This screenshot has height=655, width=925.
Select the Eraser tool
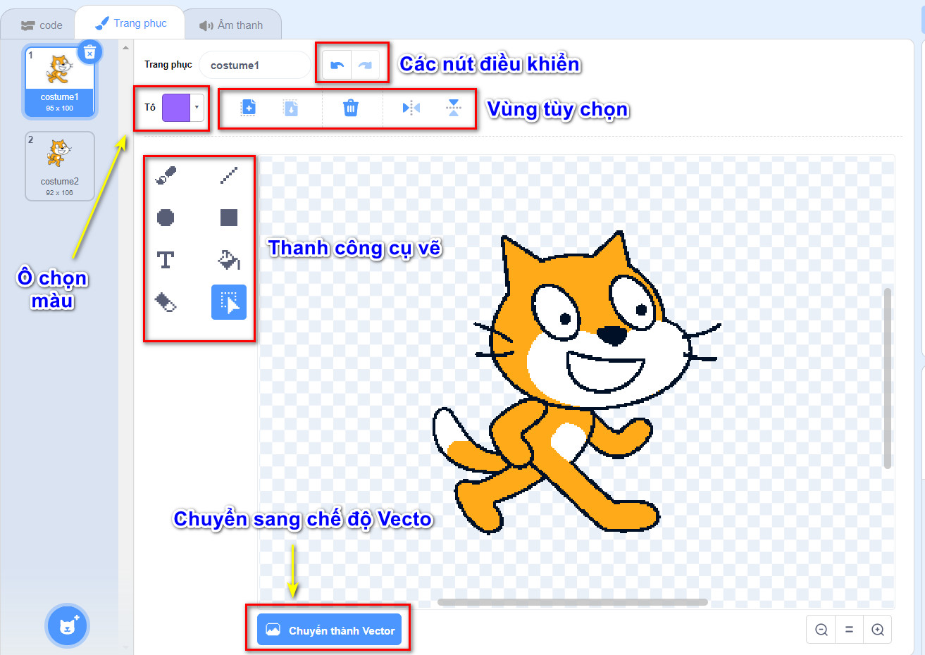pyautogui.click(x=166, y=302)
